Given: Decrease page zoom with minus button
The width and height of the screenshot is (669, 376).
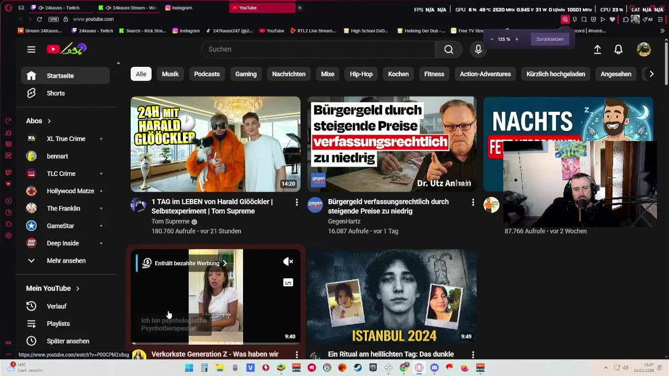Looking at the screenshot, I should (492, 39).
